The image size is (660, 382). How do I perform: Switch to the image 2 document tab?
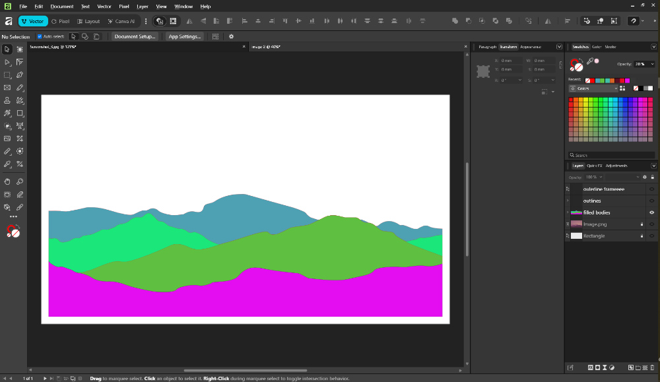coord(266,47)
